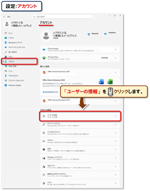The image size is (150, 191).
Task: Click the Excel app icon
Action: [x=110, y=82]
